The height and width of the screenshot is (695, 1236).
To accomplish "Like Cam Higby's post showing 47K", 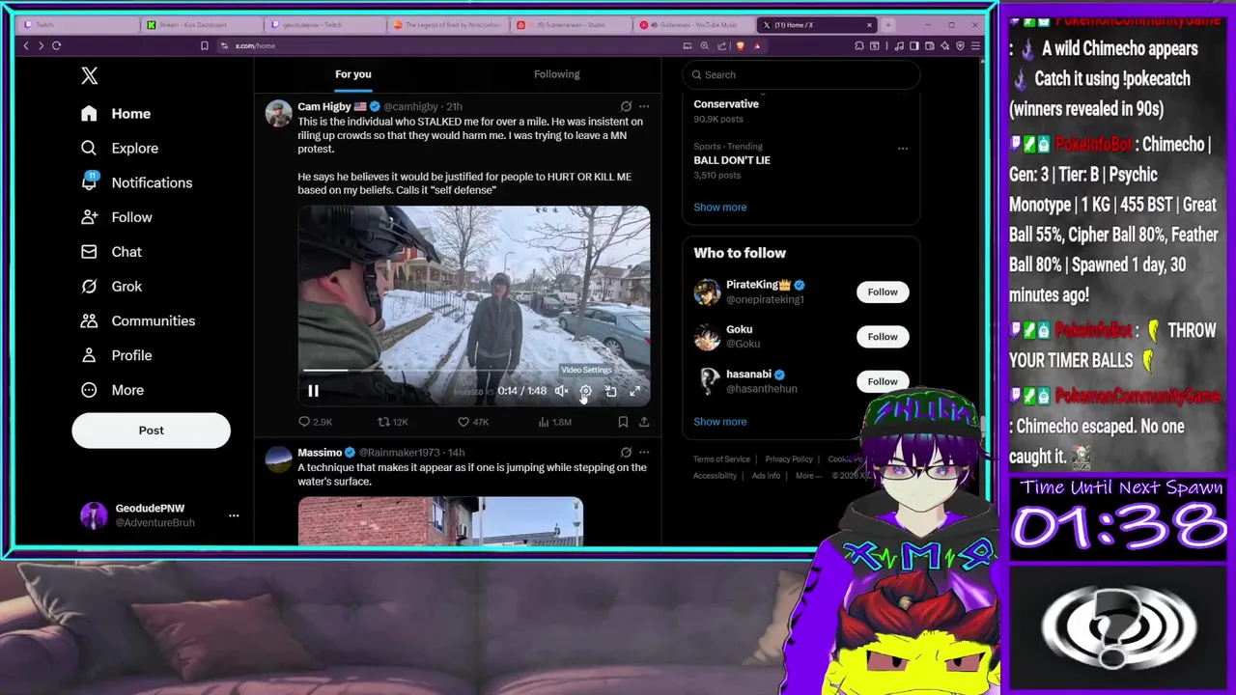I will pos(473,422).
